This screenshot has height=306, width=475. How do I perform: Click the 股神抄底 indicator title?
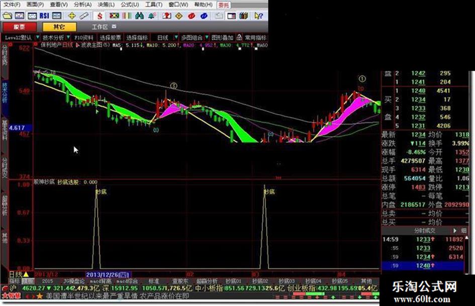click(44, 182)
